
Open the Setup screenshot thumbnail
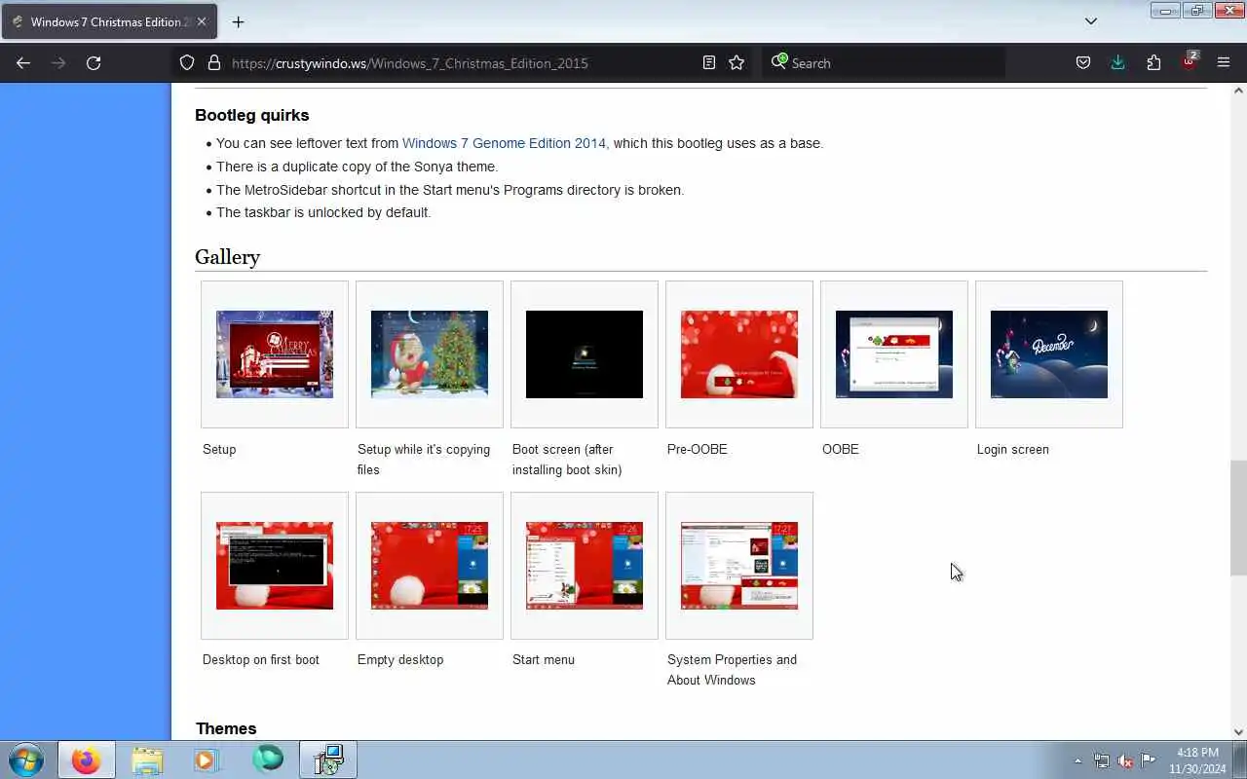[275, 354]
